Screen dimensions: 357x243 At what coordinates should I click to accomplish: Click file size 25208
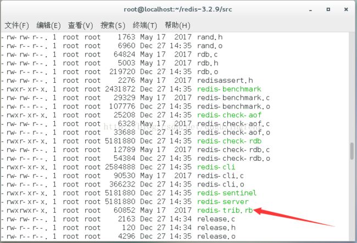point(124,115)
